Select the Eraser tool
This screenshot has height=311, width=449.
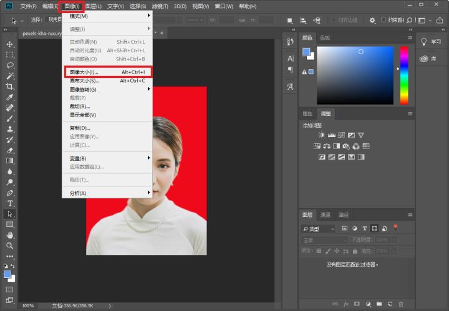(x=10, y=150)
